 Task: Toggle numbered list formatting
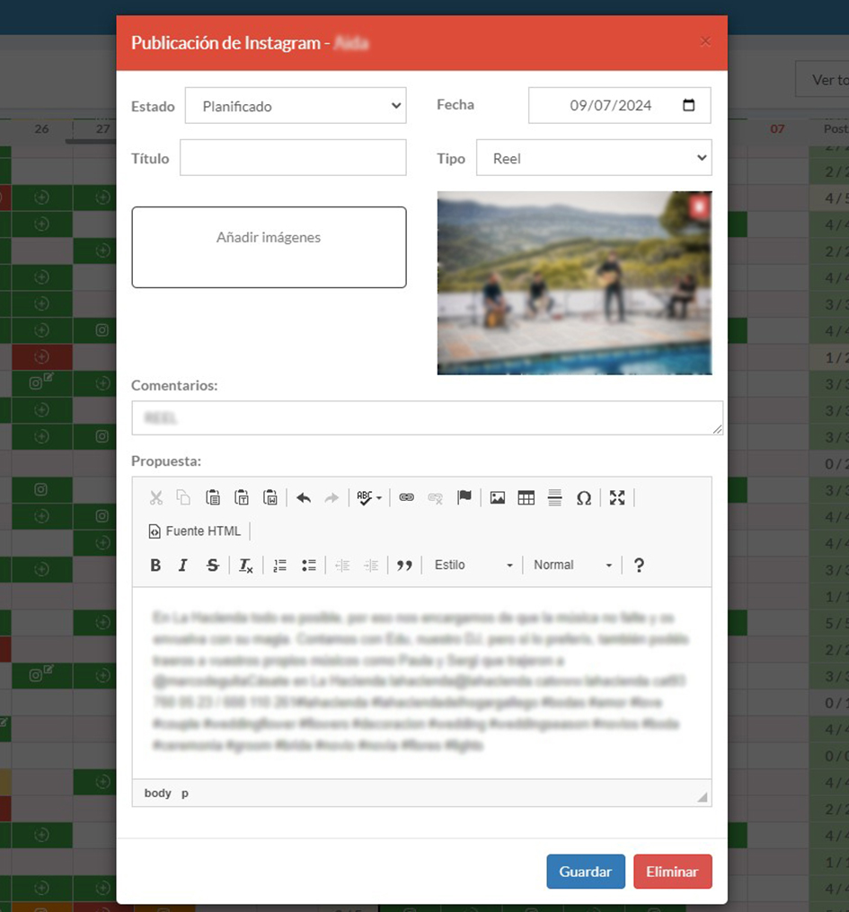pyautogui.click(x=279, y=566)
